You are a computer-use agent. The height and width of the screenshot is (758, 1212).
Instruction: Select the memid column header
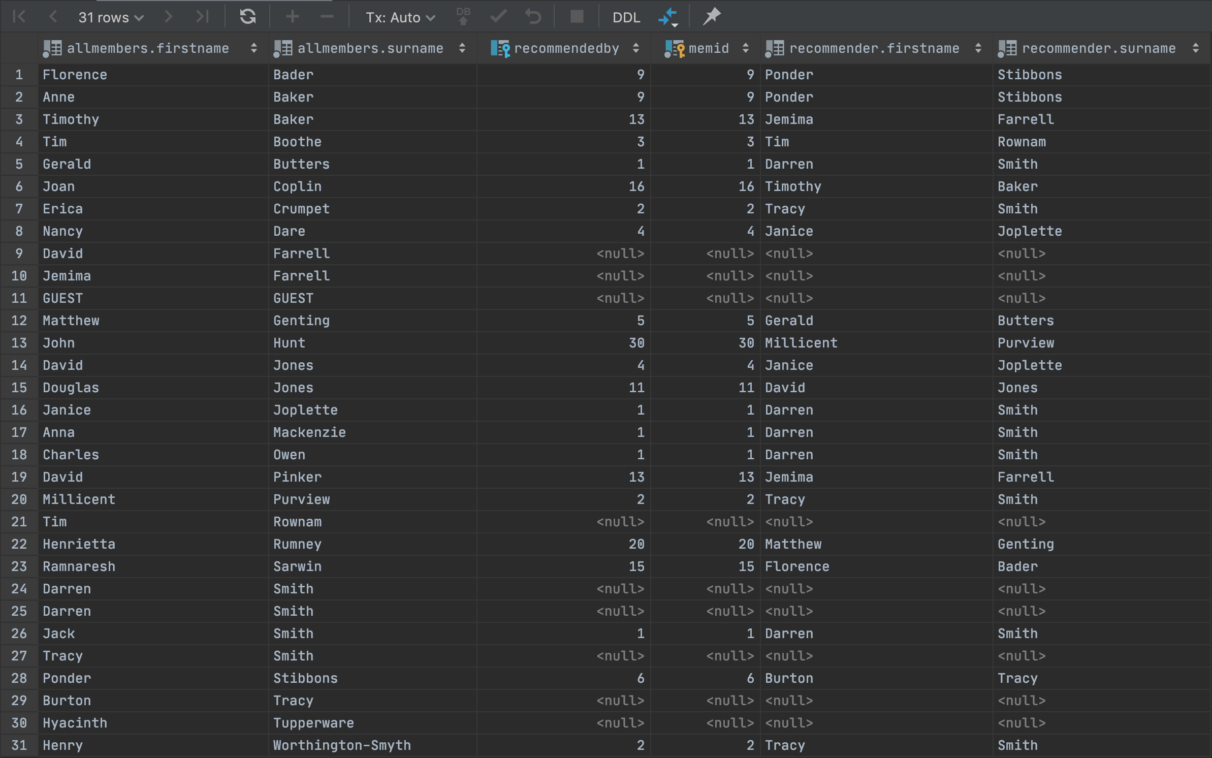[x=708, y=48]
